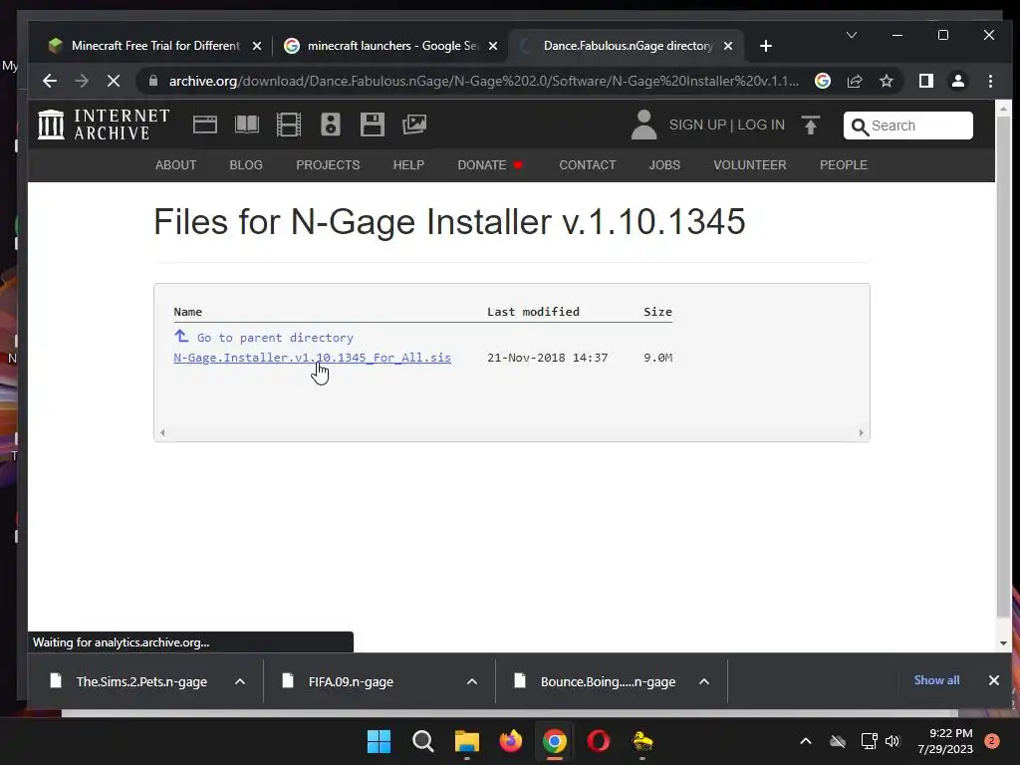The height and width of the screenshot is (765, 1020).
Task: Expand options for Bounce.Boing n-gage download
Action: coord(704,681)
